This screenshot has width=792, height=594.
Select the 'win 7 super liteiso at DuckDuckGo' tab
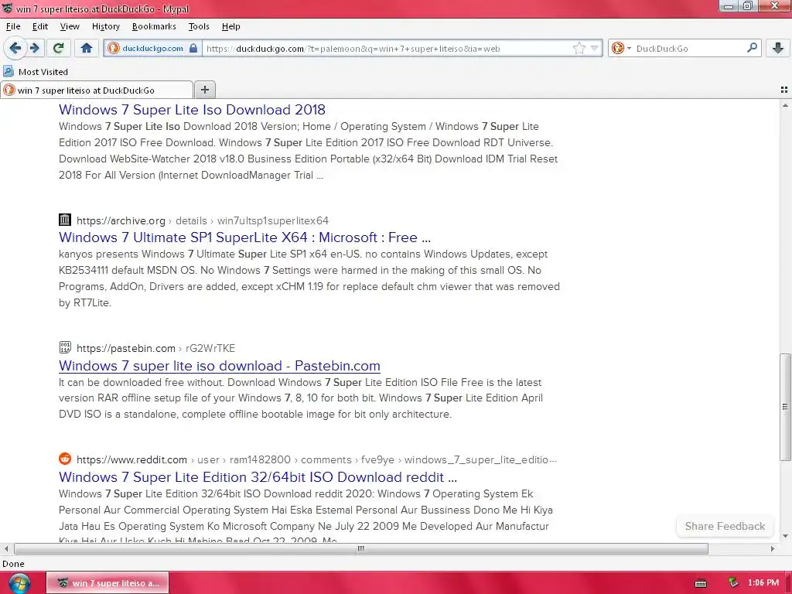97,90
